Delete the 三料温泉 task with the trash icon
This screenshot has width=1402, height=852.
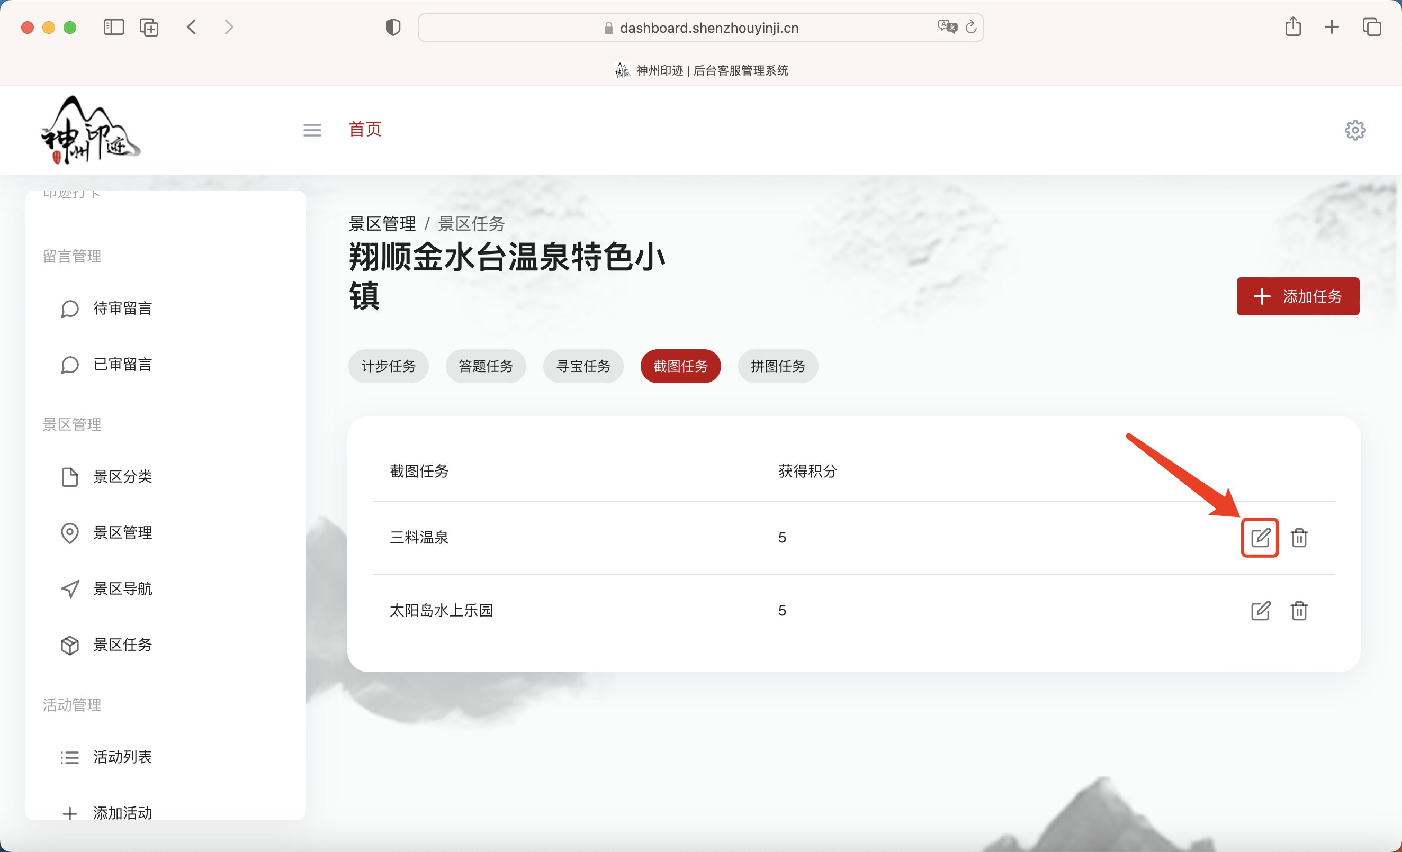(1299, 538)
